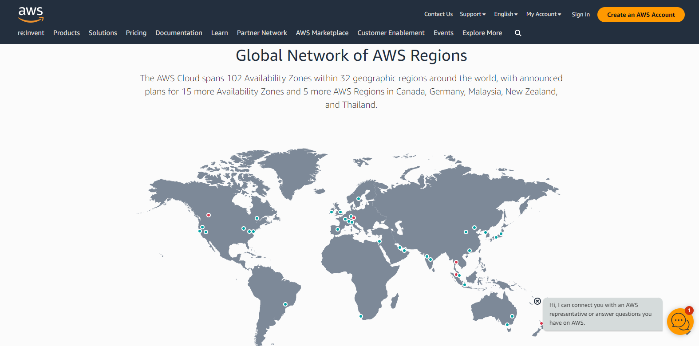The width and height of the screenshot is (699, 346).
Task: Open the Partner Network menu
Action: 262,33
